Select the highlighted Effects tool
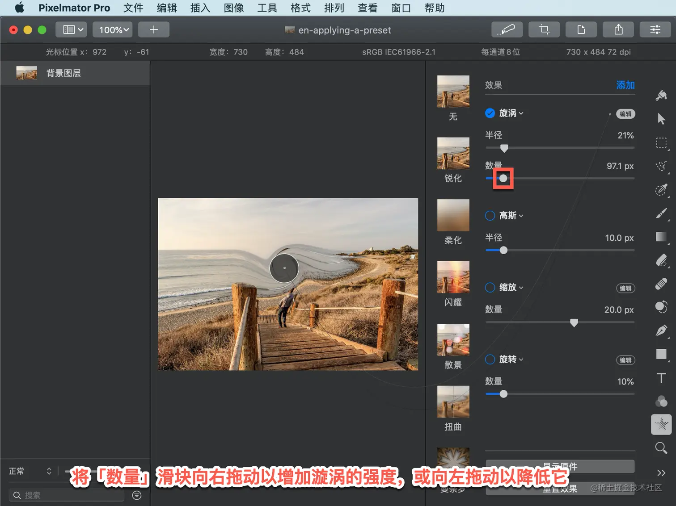The width and height of the screenshot is (676, 506). (661, 424)
